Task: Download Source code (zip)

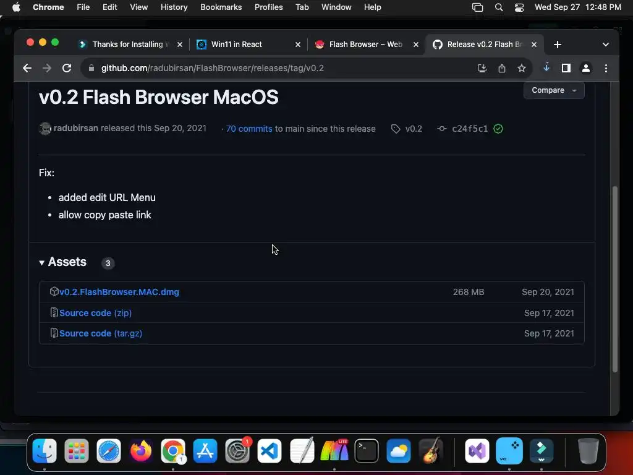Action: [95, 313]
